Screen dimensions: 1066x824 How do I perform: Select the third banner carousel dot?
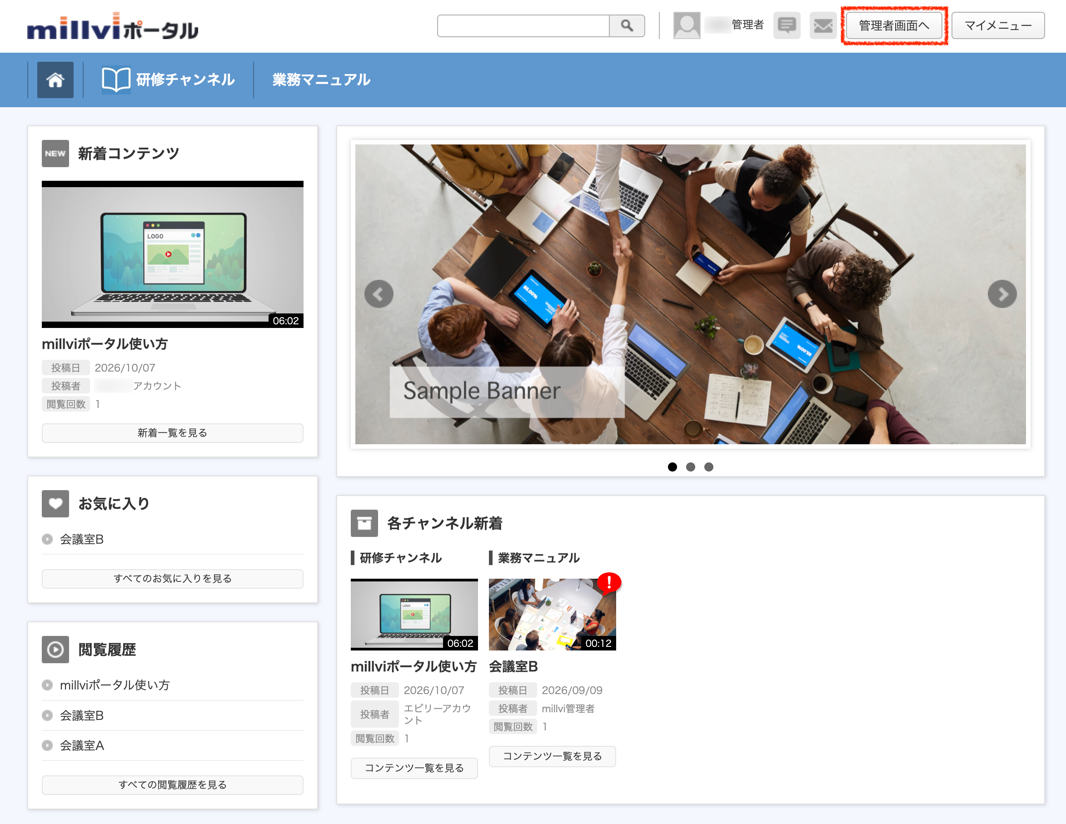[709, 467]
